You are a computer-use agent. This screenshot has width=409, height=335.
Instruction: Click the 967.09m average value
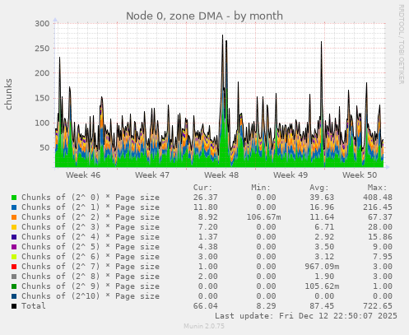point(322,267)
